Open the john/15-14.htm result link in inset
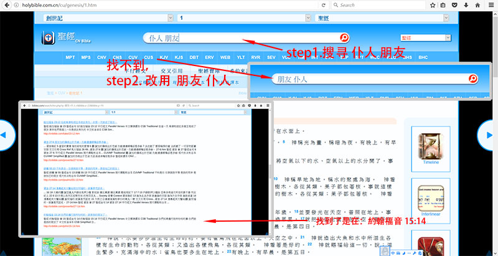This screenshot has width=498, height=256. (x=62, y=226)
